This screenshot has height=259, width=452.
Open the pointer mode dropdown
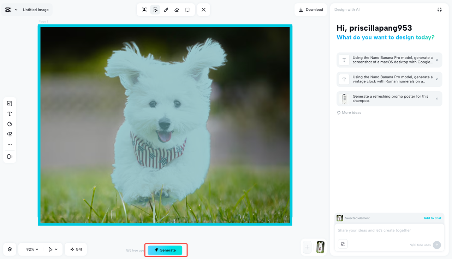(x=53, y=249)
